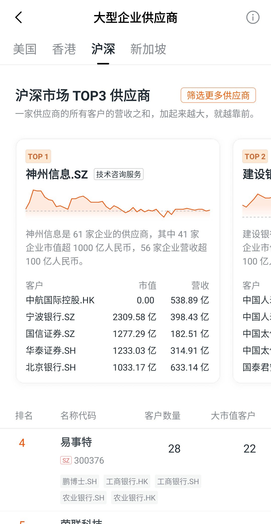
Task: Switch to the 美国 tab
Action: [25, 49]
